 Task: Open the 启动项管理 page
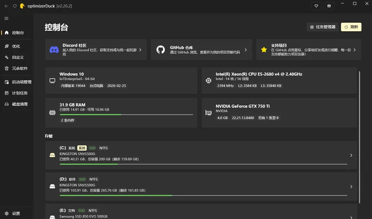click(x=17, y=82)
